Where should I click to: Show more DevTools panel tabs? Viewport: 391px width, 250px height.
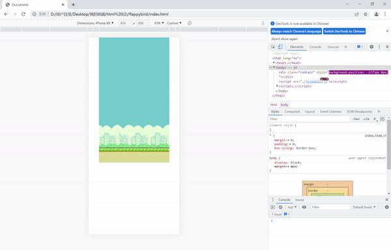tap(345, 47)
